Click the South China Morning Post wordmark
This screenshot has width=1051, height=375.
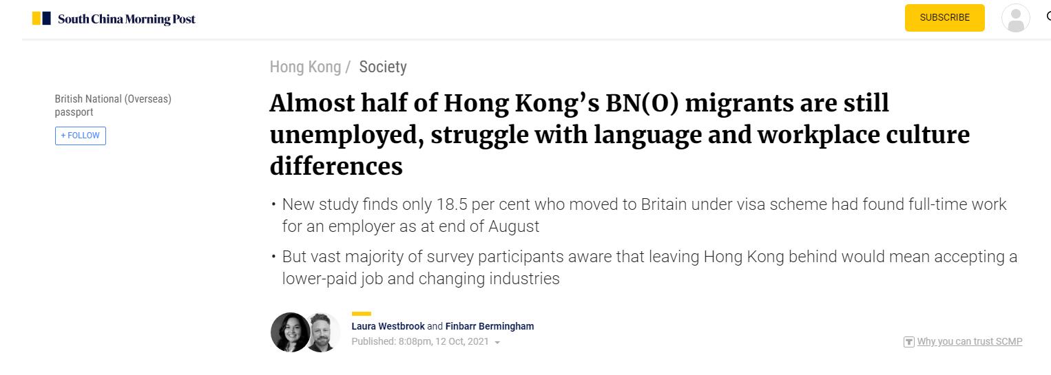pos(127,19)
